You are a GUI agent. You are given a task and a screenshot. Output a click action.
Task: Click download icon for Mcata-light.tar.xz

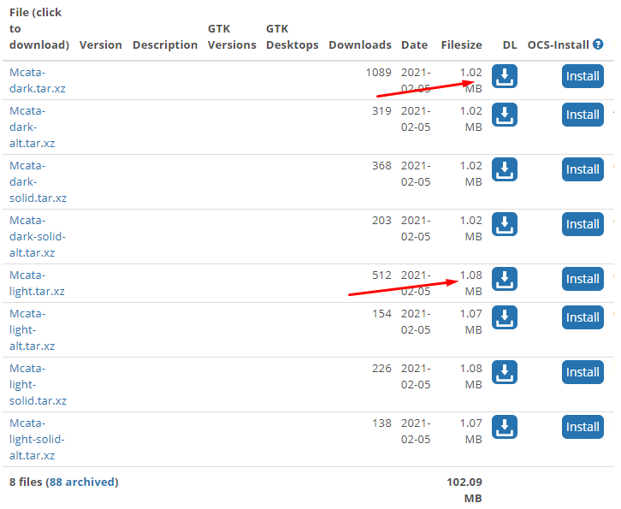[x=505, y=279]
